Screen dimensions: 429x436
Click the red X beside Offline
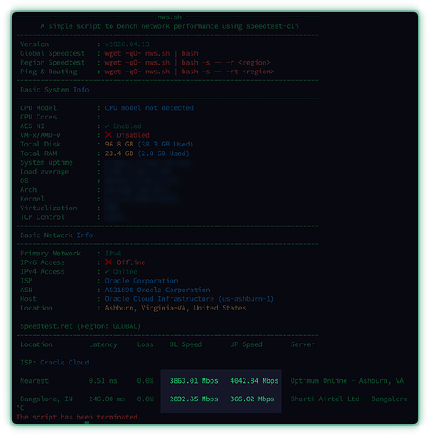tap(109, 262)
